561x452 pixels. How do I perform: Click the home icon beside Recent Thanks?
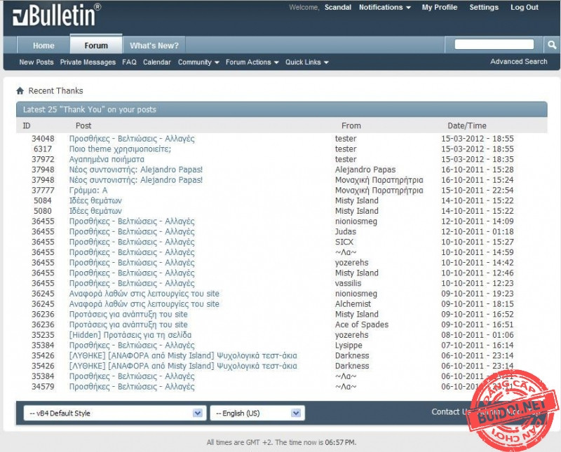click(20, 91)
